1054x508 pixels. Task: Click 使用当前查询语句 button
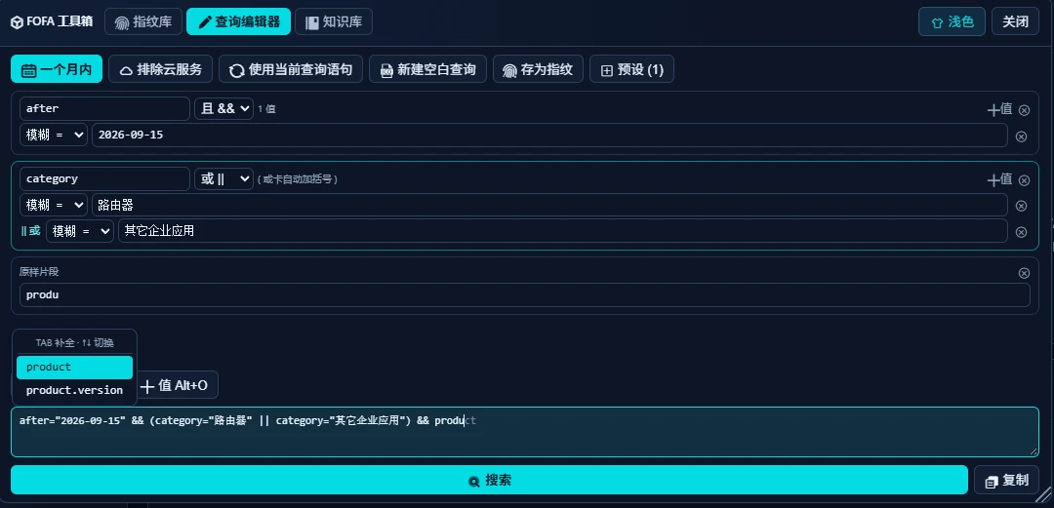(x=291, y=69)
